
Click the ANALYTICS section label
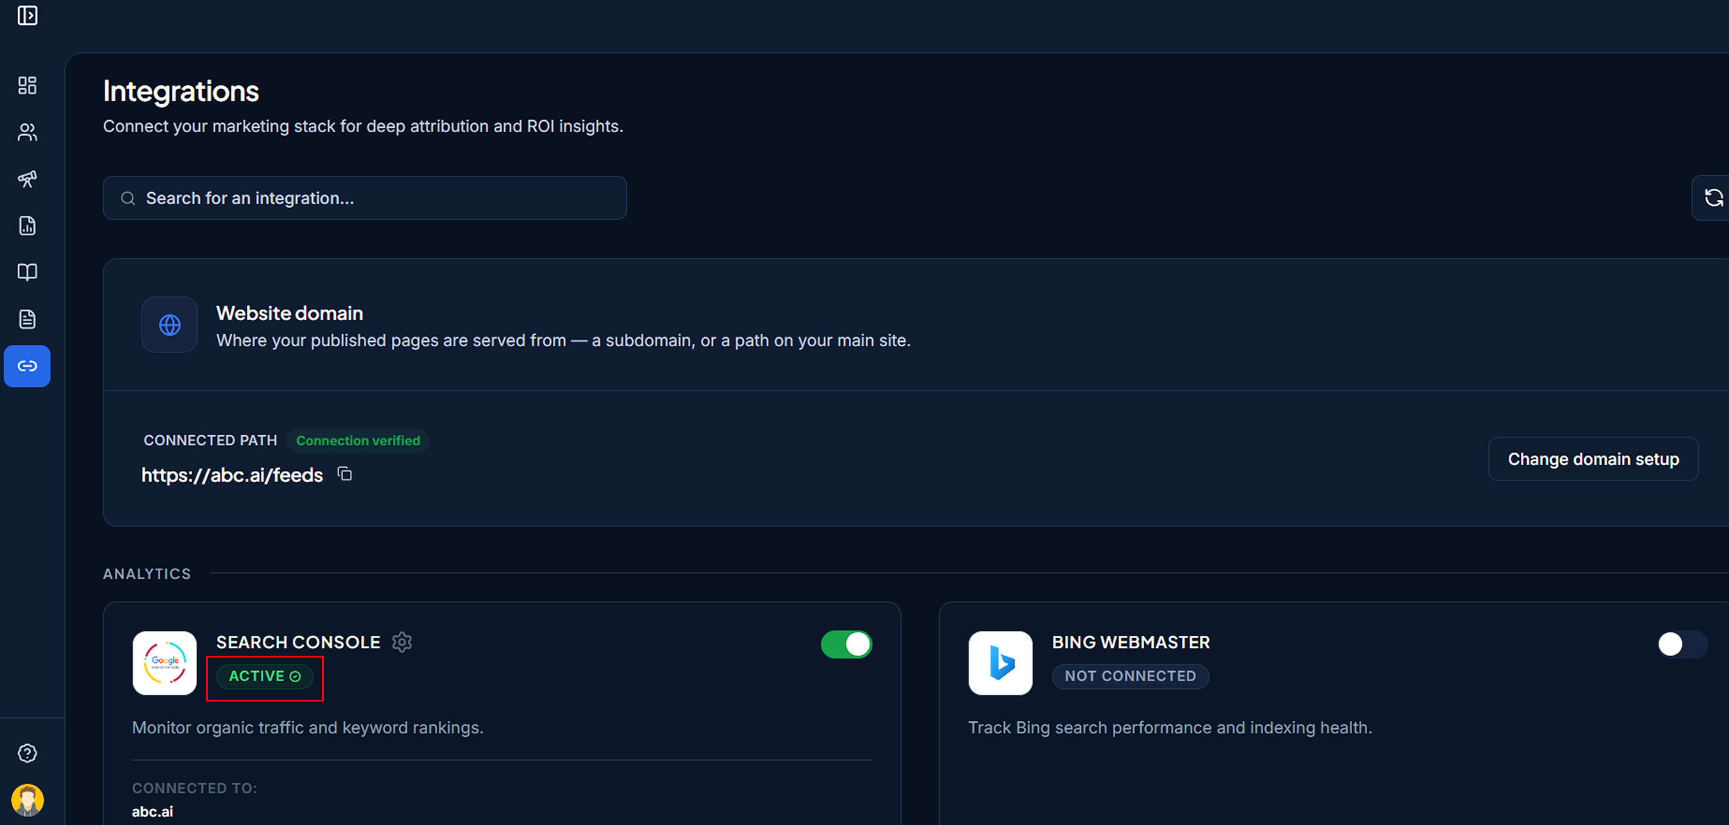147,574
